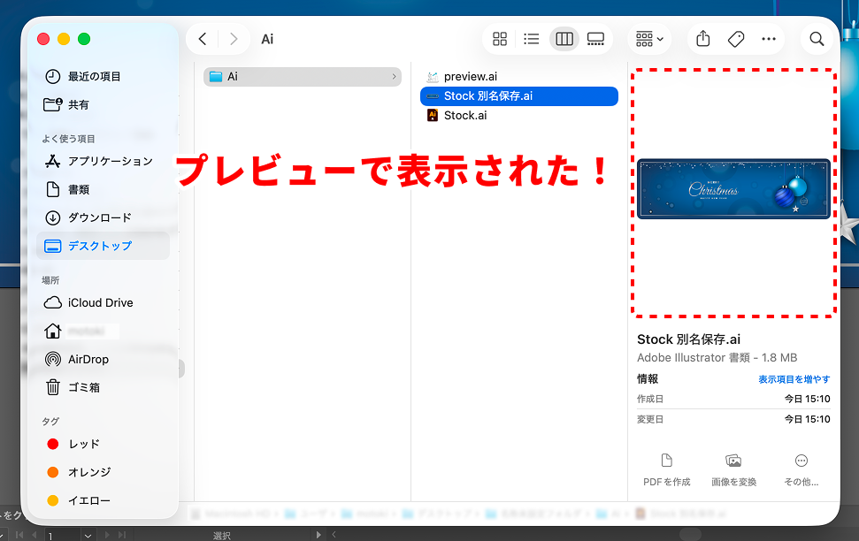Click the Christmas preview thumbnail
Image resolution: width=859 pixels, height=541 pixels.
coord(733,189)
